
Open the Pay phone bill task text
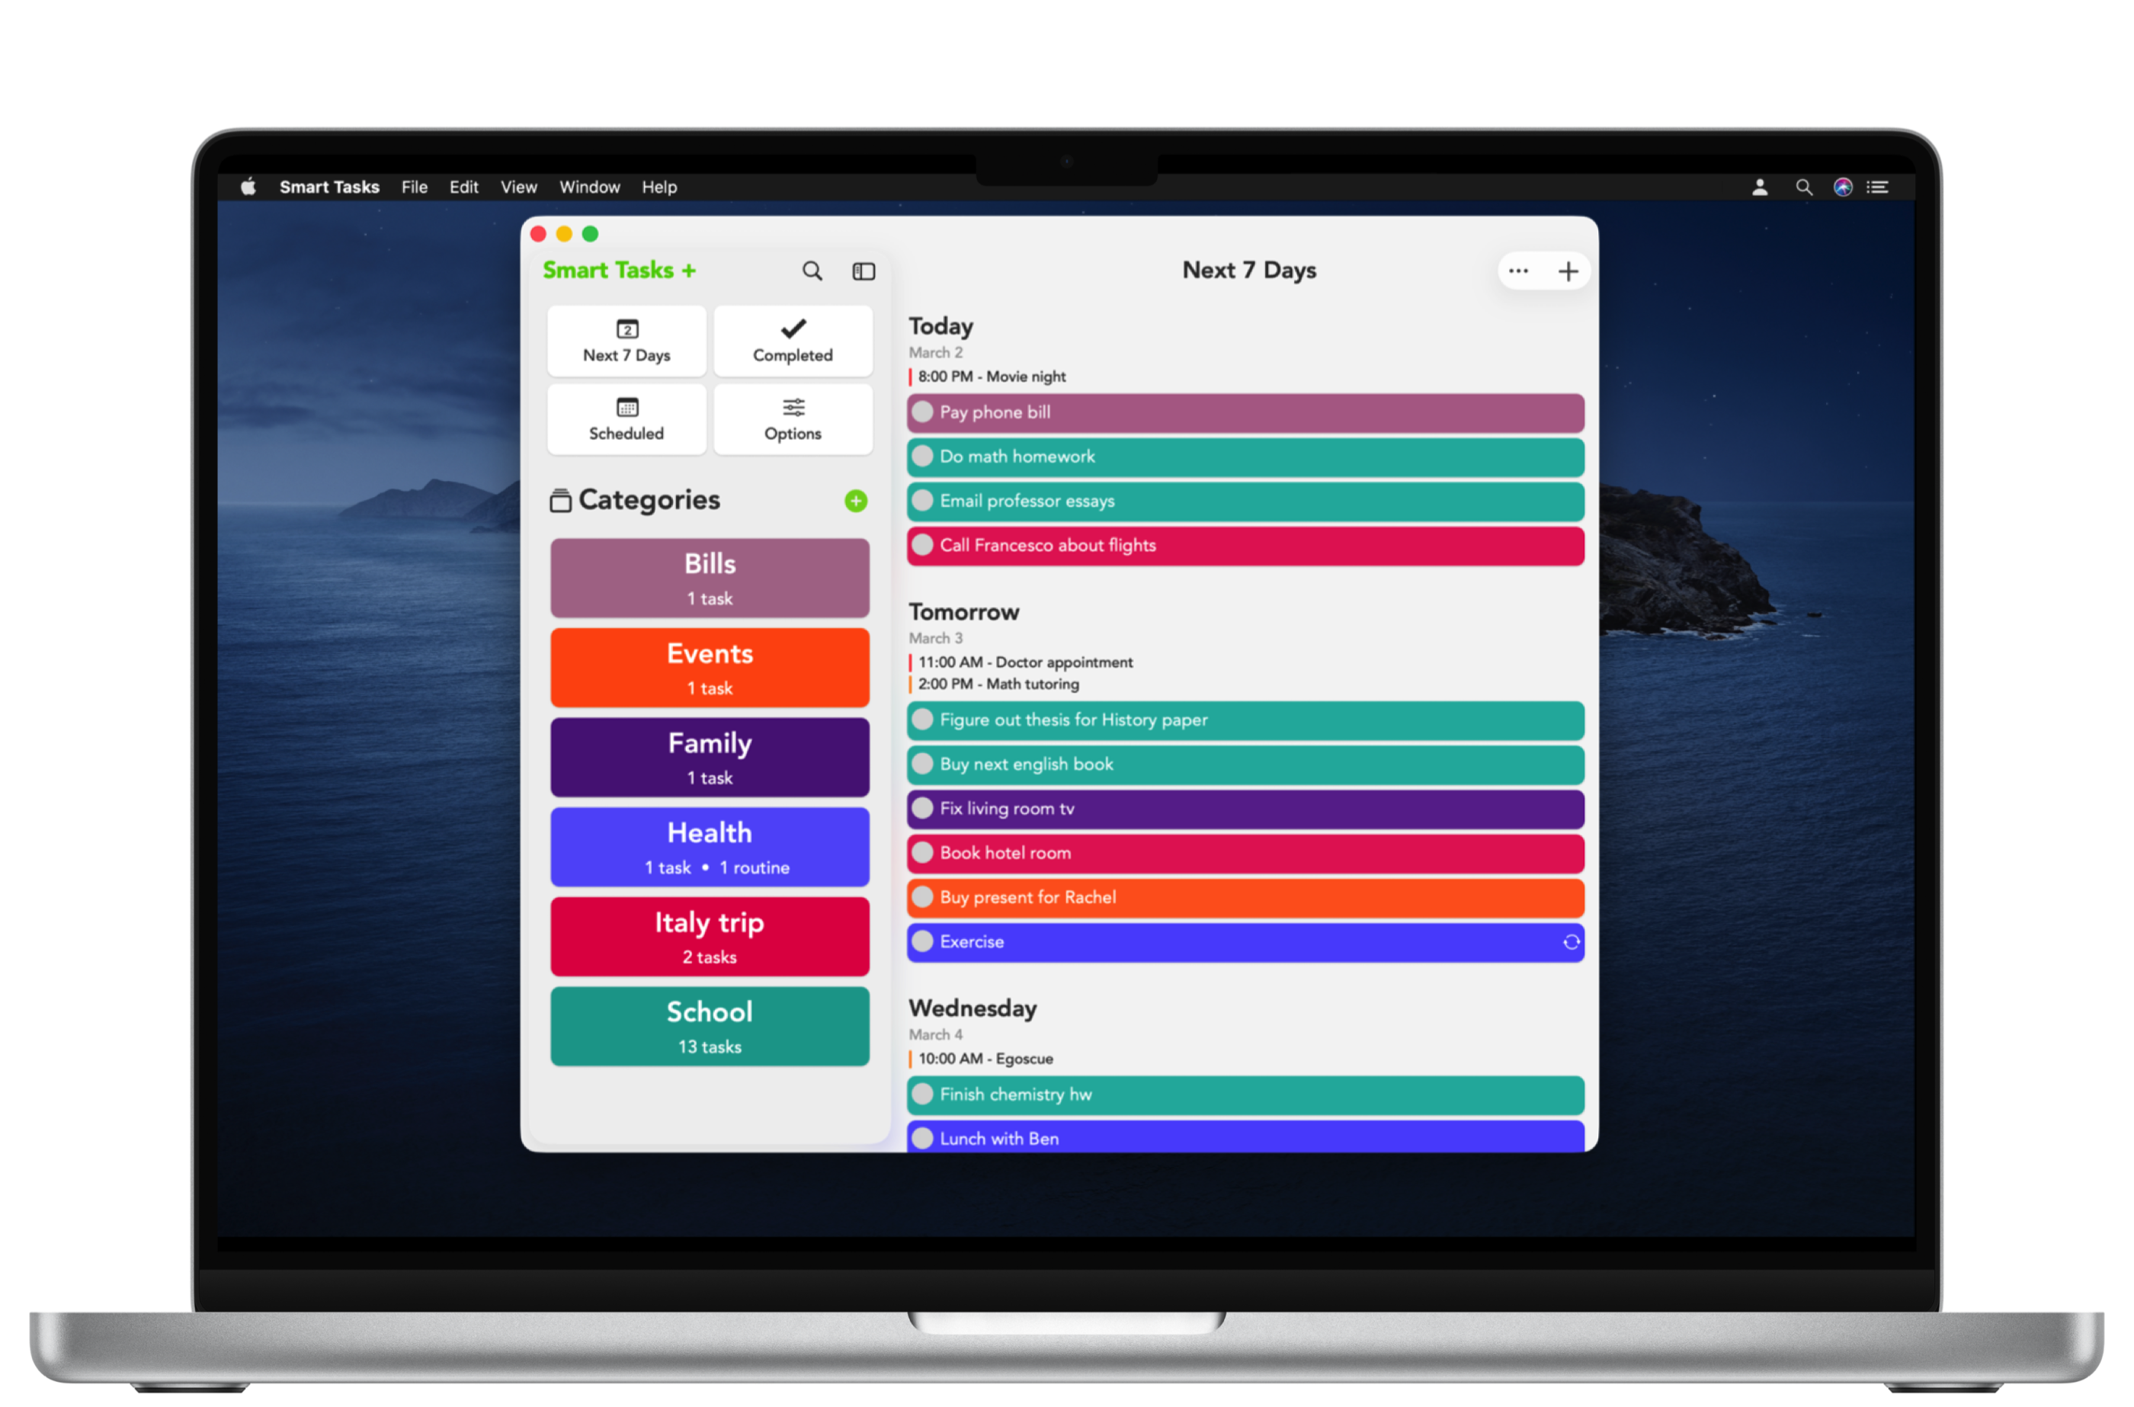coord(995,413)
